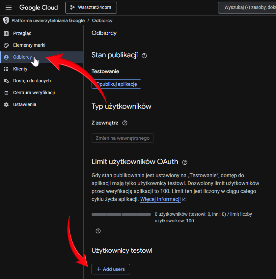Click the Dostęp do danych icon

click(x=6, y=81)
